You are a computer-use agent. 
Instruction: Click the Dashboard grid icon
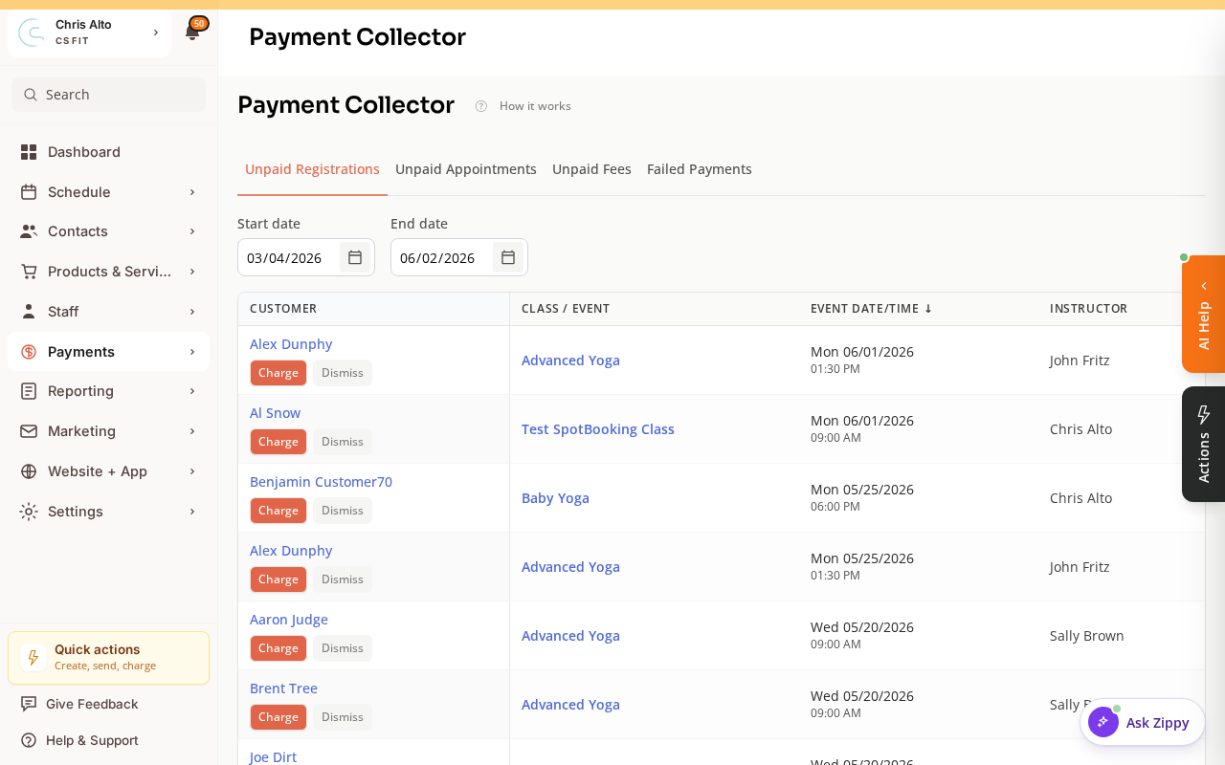(x=29, y=152)
